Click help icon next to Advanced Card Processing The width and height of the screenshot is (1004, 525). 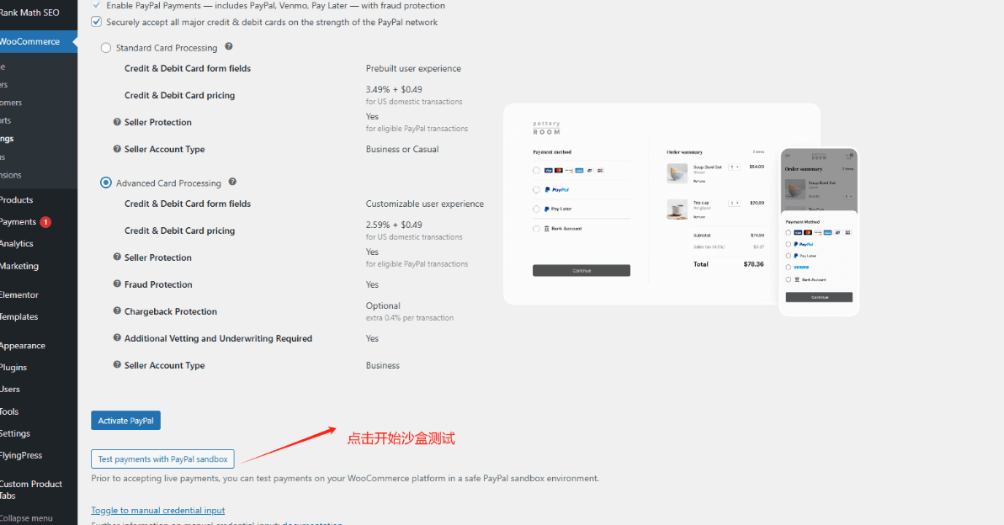point(232,182)
